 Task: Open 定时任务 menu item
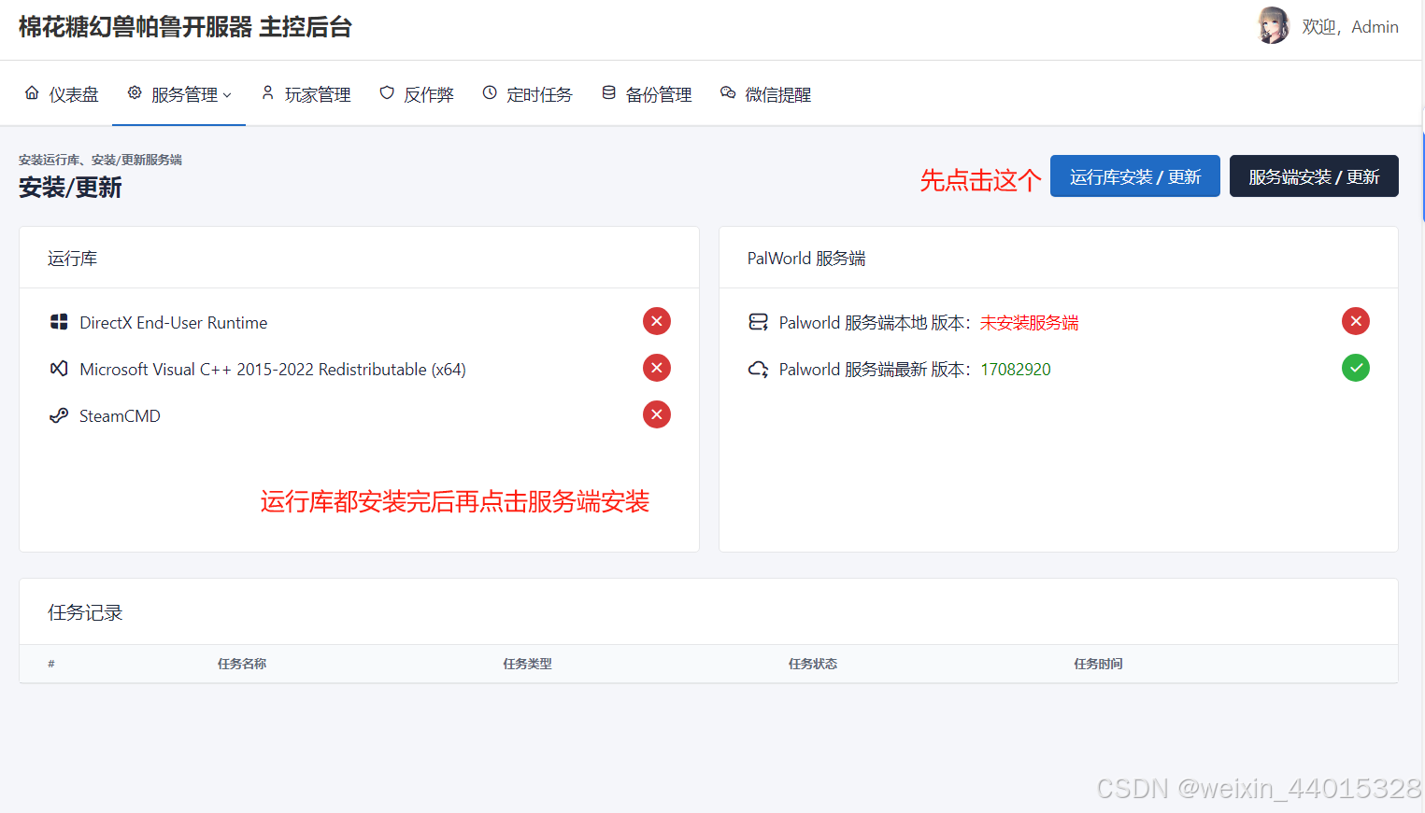click(528, 94)
